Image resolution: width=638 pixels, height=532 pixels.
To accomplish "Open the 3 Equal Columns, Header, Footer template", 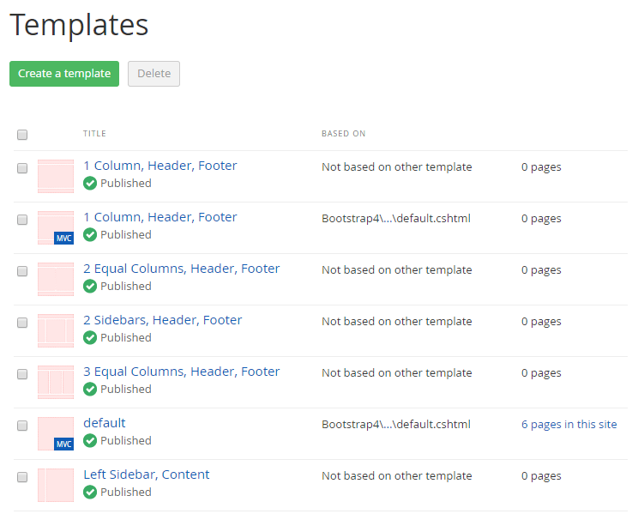I will point(181,372).
